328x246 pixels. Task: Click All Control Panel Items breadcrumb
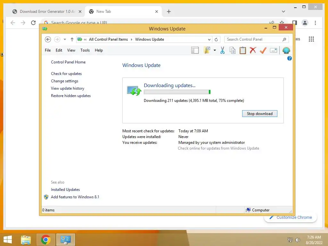[x=108, y=39]
